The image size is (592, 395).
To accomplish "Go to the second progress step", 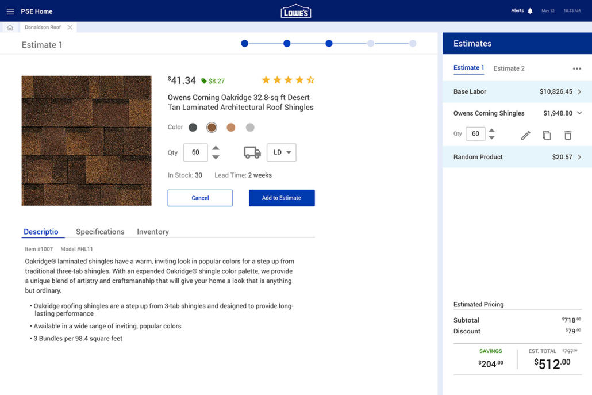I will [287, 44].
